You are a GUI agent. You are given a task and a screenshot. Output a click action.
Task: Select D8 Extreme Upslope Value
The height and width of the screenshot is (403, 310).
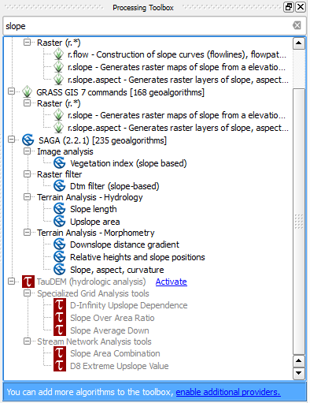click(x=120, y=366)
